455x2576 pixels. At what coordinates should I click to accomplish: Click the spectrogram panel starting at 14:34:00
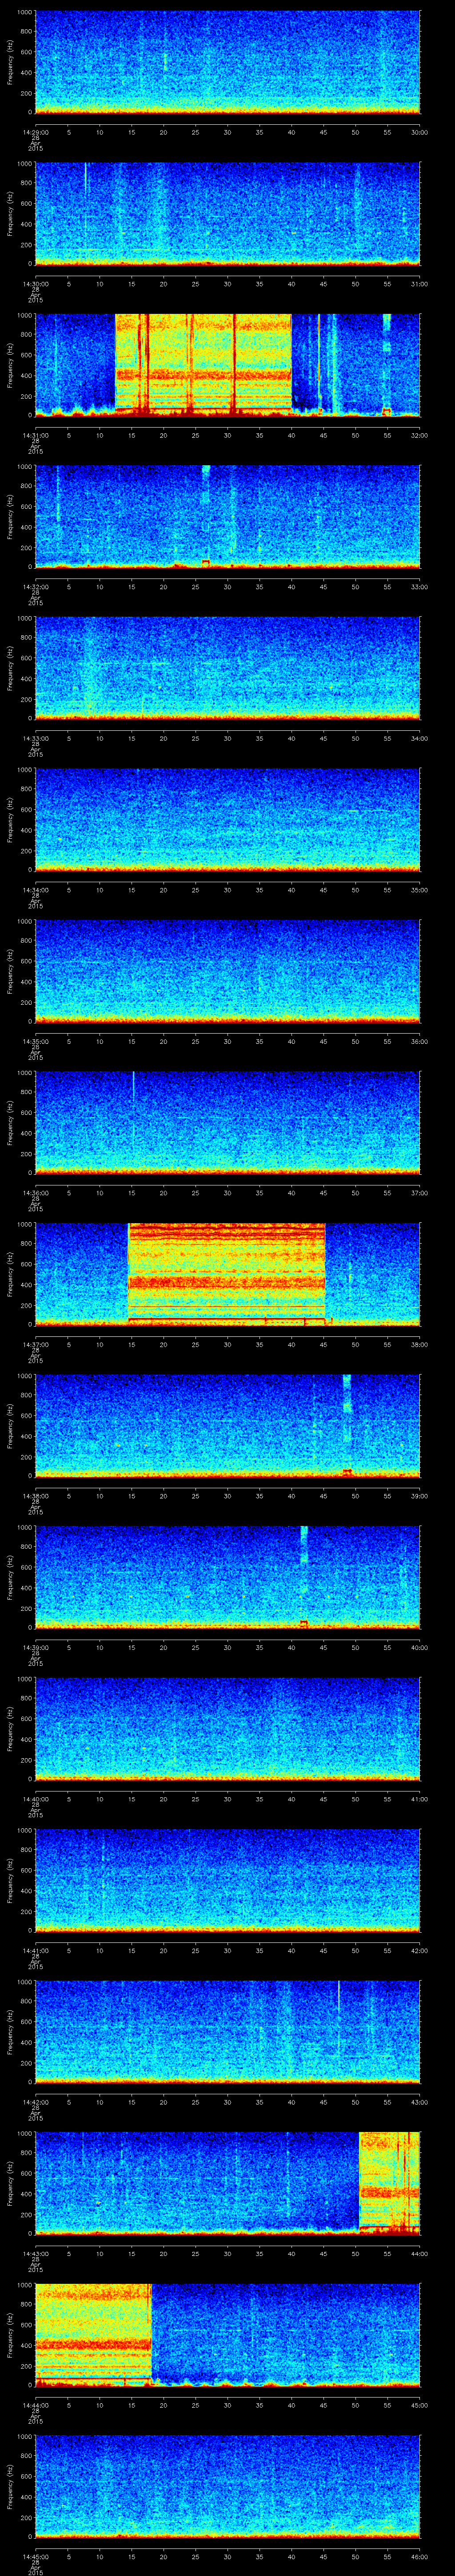228,820
